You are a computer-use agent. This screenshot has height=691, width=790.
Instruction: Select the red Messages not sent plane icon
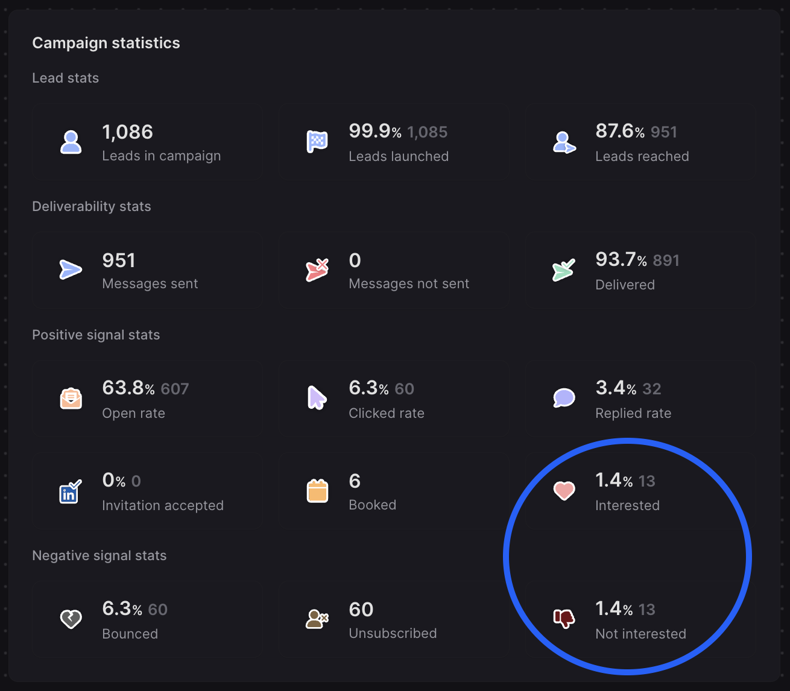point(318,270)
